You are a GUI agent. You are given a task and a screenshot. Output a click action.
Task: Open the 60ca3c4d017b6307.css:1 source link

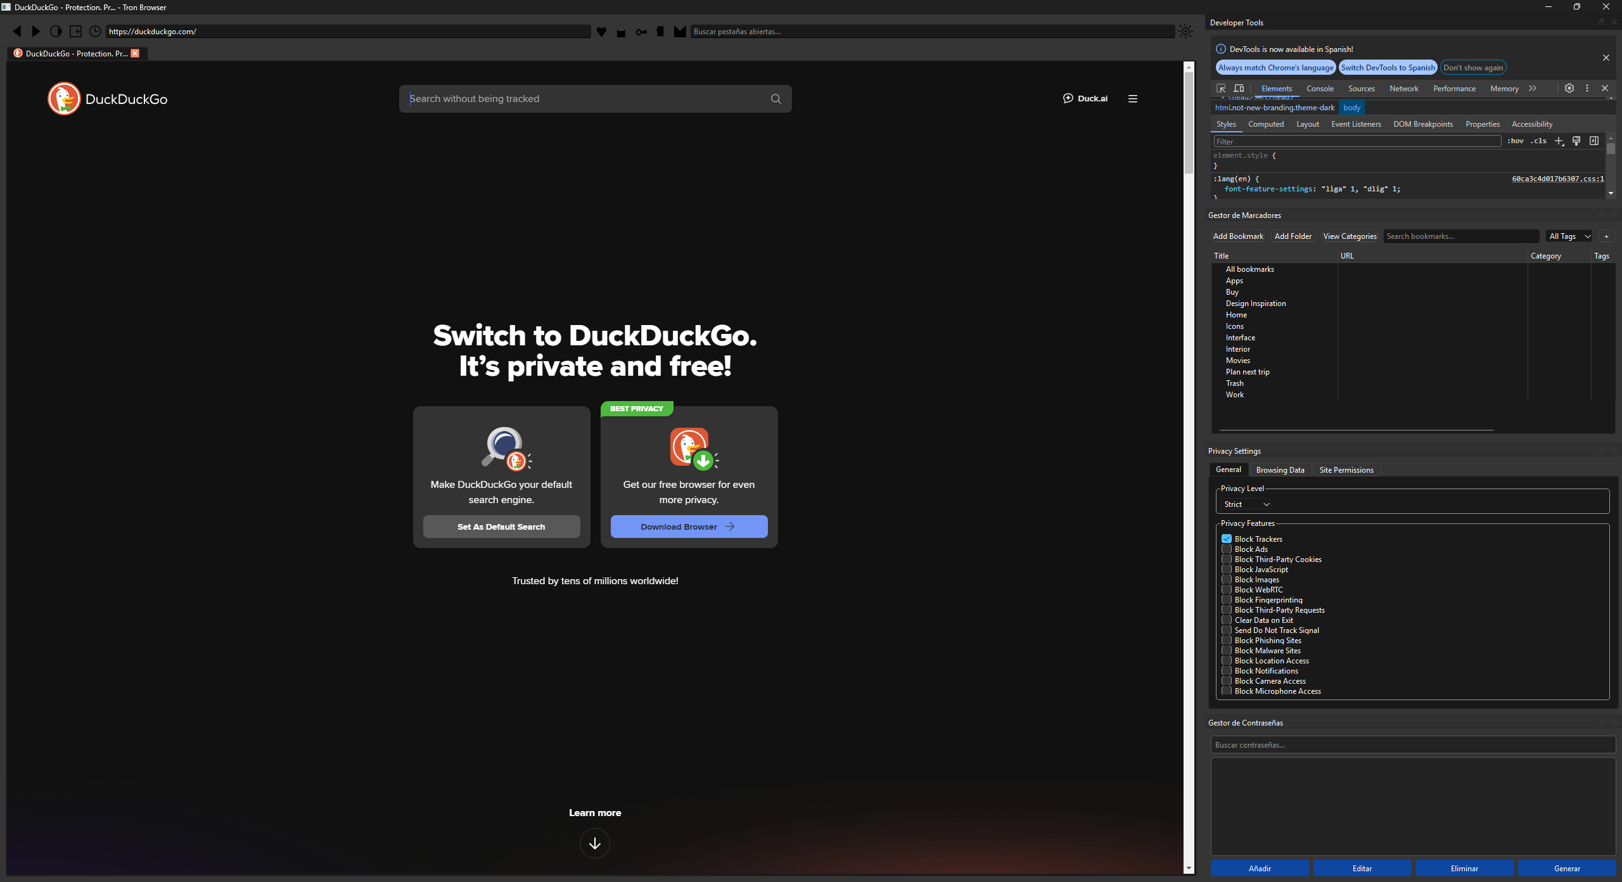pyautogui.click(x=1558, y=179)
